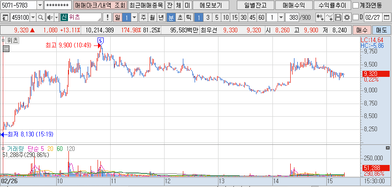Expand the stock code 459100 dropdown
The height and width of the screenshot is (187, 392).
[x=33, y=17]
